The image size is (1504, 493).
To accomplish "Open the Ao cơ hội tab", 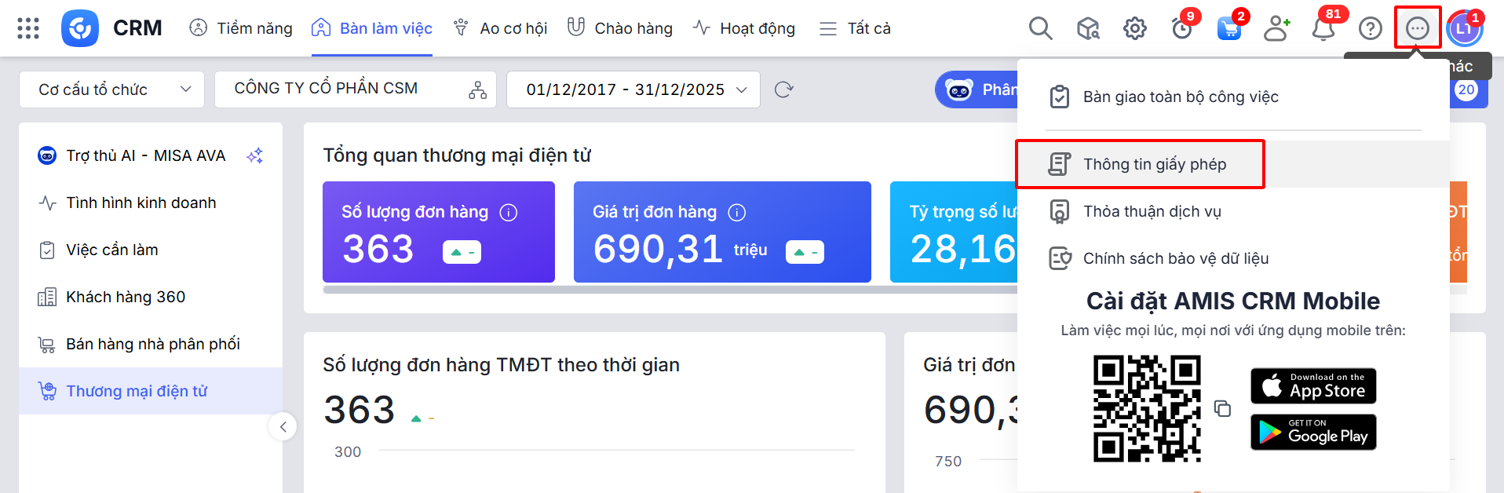I will coord(501,28).
